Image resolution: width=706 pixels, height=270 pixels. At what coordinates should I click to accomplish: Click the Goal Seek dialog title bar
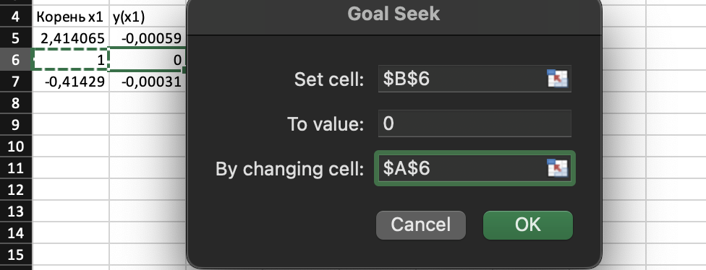point(394,14)
